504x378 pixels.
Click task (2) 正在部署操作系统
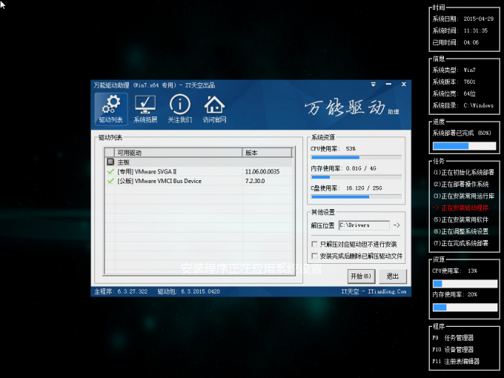460,184
